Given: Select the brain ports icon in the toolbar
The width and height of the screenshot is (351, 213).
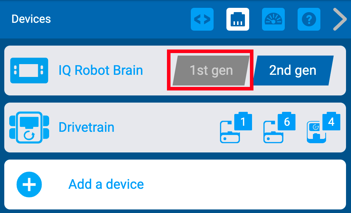Looking at the screenshot, I should (x=237, y=19).
